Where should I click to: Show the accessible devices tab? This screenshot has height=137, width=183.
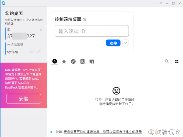pos(92,62)
